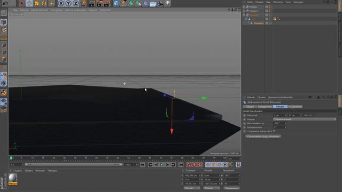Image resolution: width=342 pixels, height=192 pixels.
Task: Open the Текстура menu in Material Manager
Action: tap(52, 171)
